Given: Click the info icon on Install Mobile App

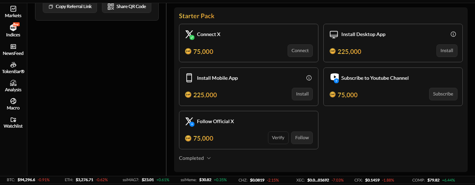Looking at the screenshot, I should [x=309, y=78].
